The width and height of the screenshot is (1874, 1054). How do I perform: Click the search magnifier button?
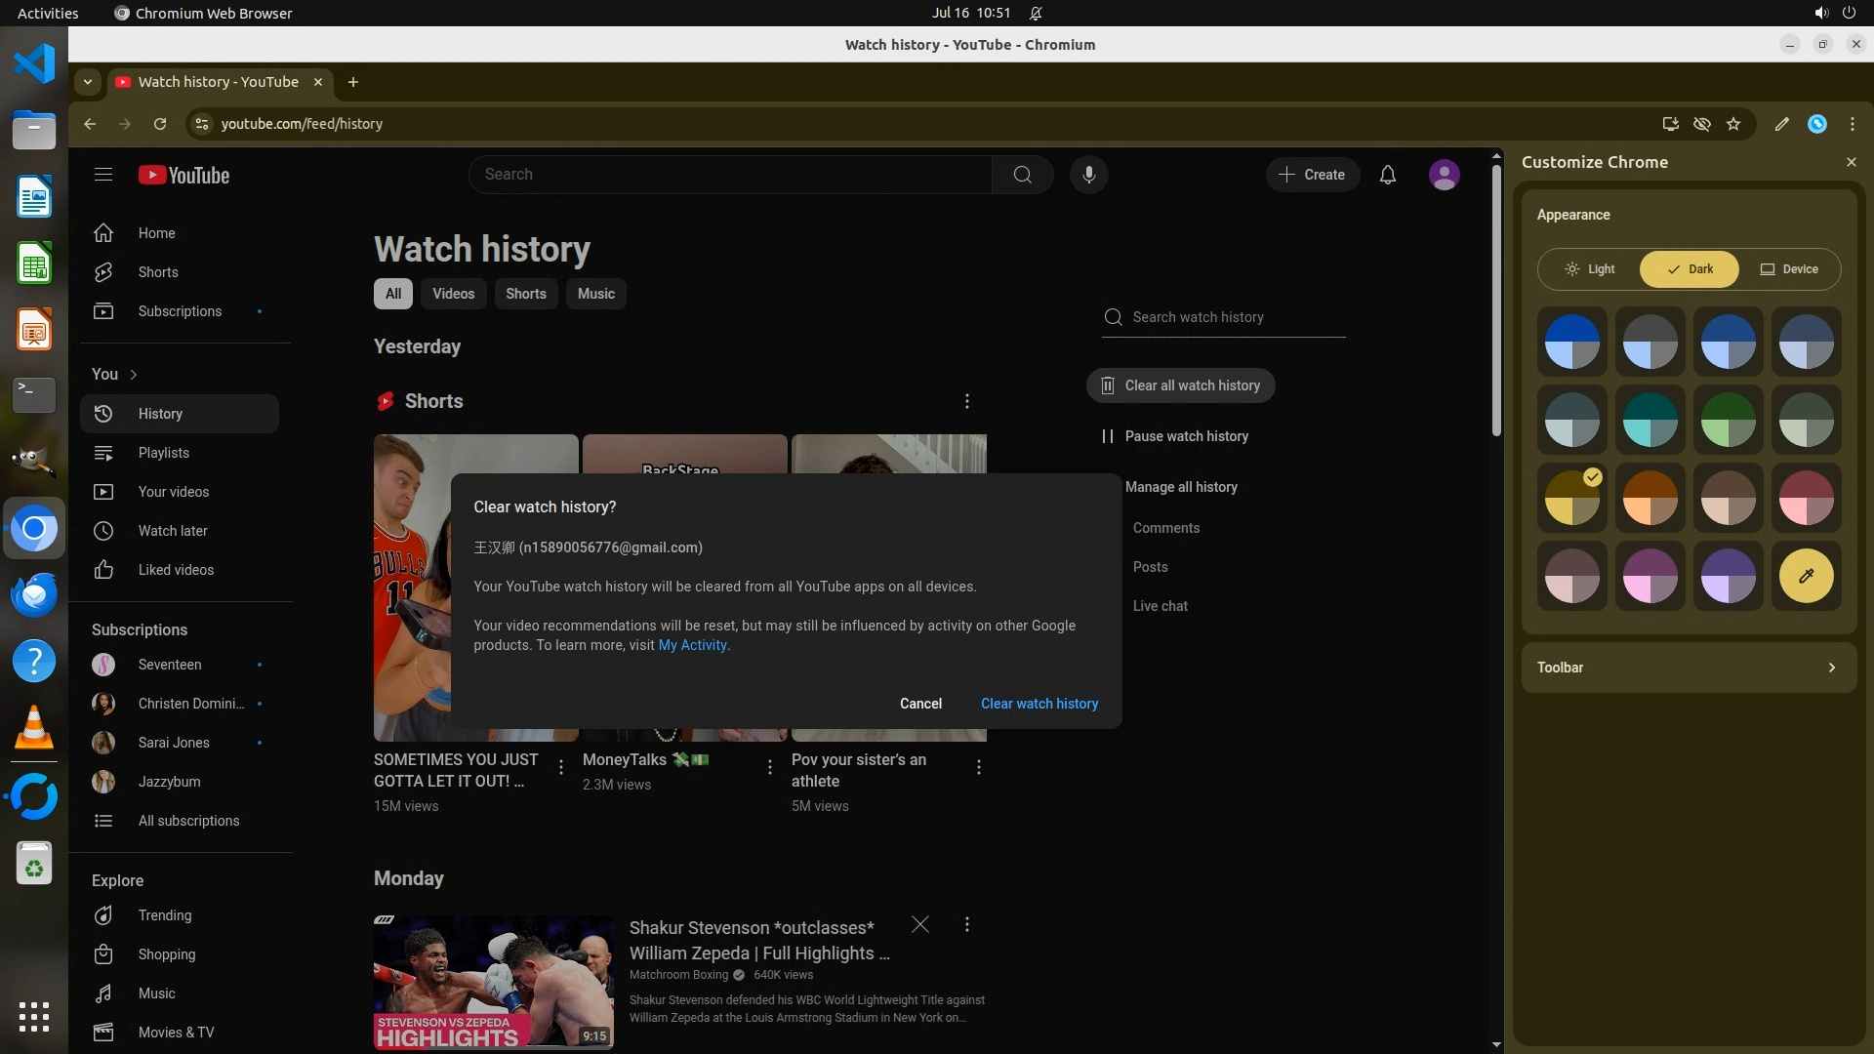point(1022,175)
